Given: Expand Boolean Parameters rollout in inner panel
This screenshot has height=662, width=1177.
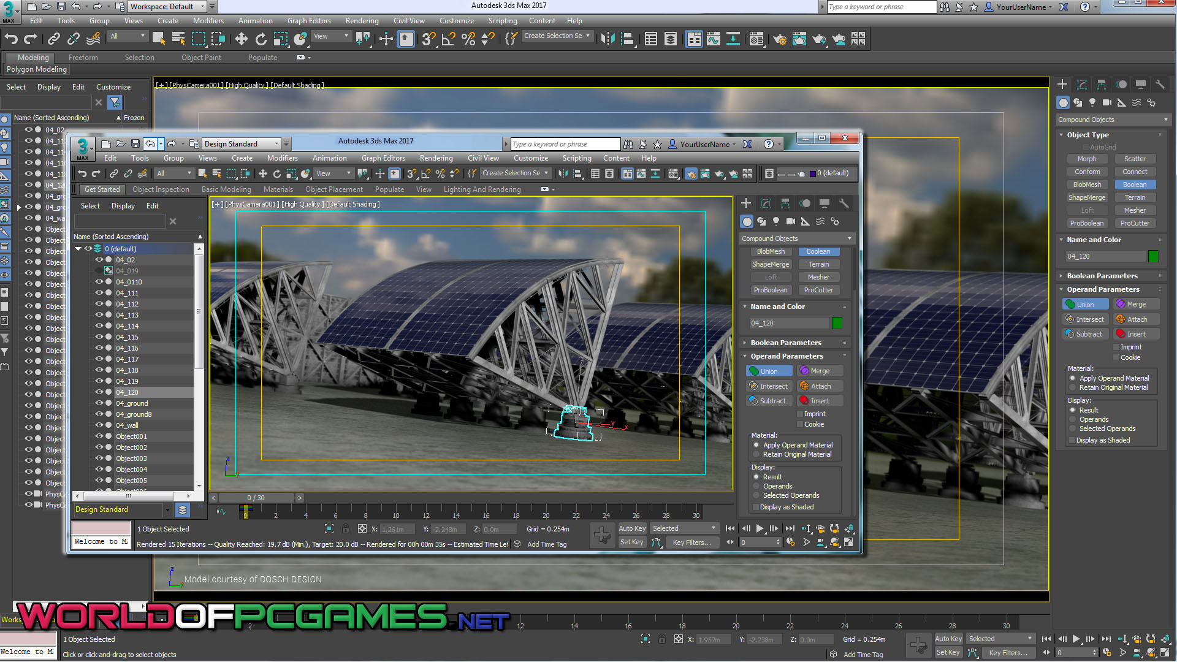Looking at the screenshot, I should coord(785,343).
